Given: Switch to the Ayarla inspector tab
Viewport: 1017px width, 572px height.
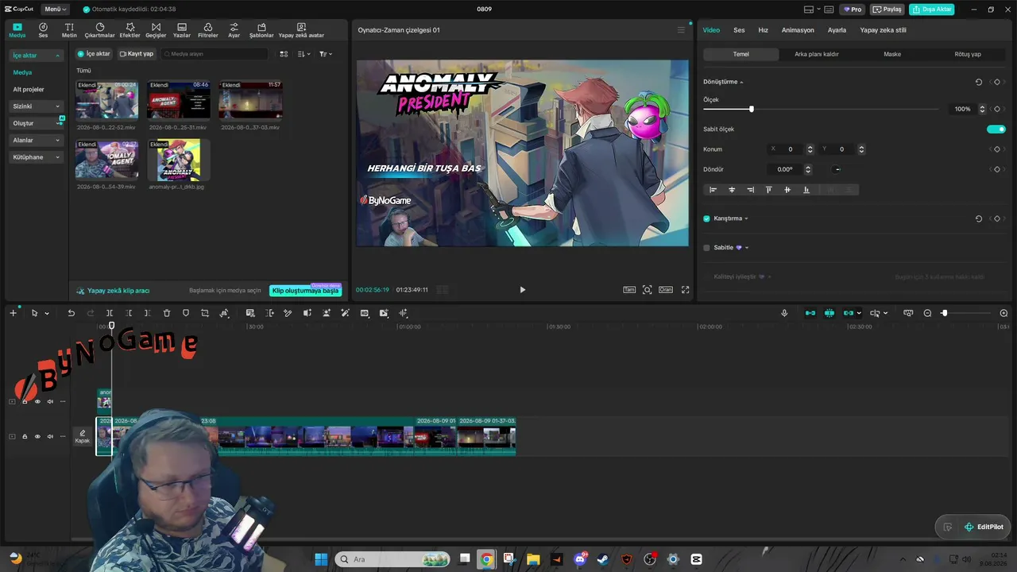Looking at the screenshot, I should [837, 30].
